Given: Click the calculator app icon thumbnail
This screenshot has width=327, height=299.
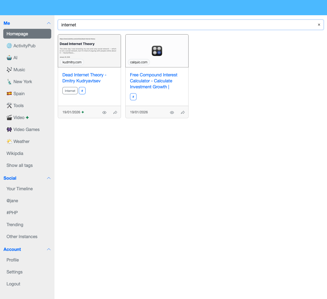Looking at the screenshot, I should pos(157,51).
